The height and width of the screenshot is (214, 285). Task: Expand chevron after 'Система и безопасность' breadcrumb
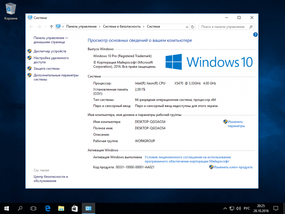pyautogui.click(x=144, y=27)
